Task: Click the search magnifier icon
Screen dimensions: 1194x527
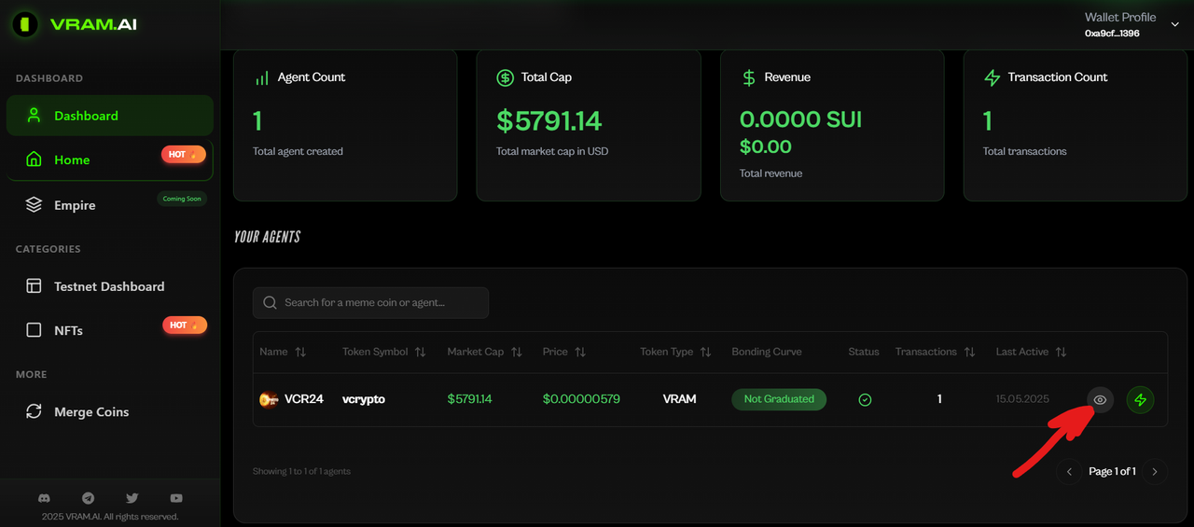Action: pos(271,302)
